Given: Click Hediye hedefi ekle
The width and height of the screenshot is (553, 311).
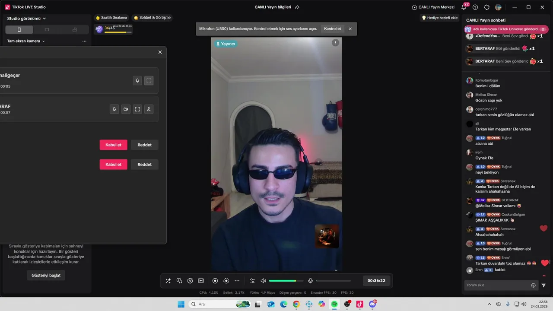Looking at the screenshot, I should (x=439, y=18).
